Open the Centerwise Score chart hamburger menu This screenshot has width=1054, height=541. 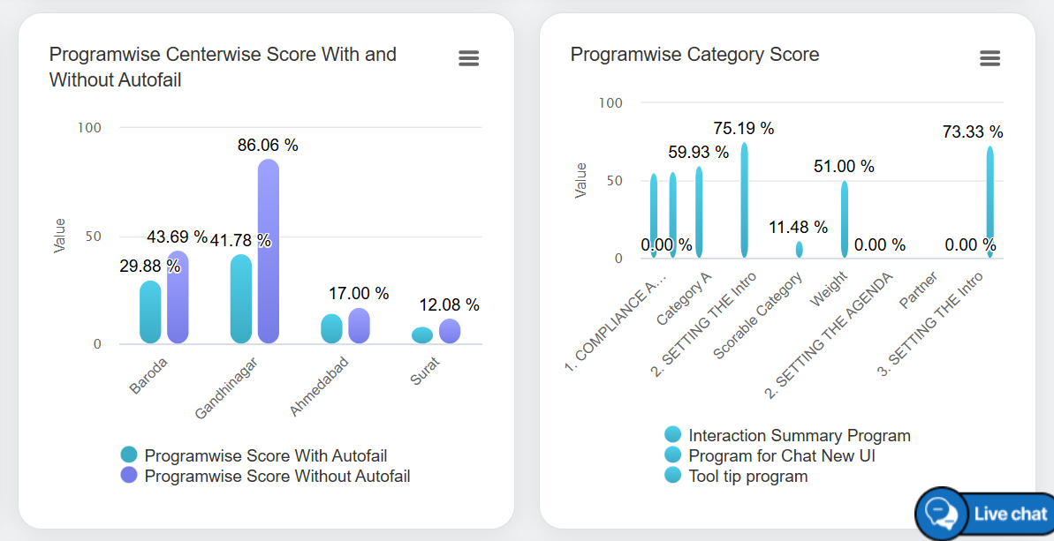point(468,58)
